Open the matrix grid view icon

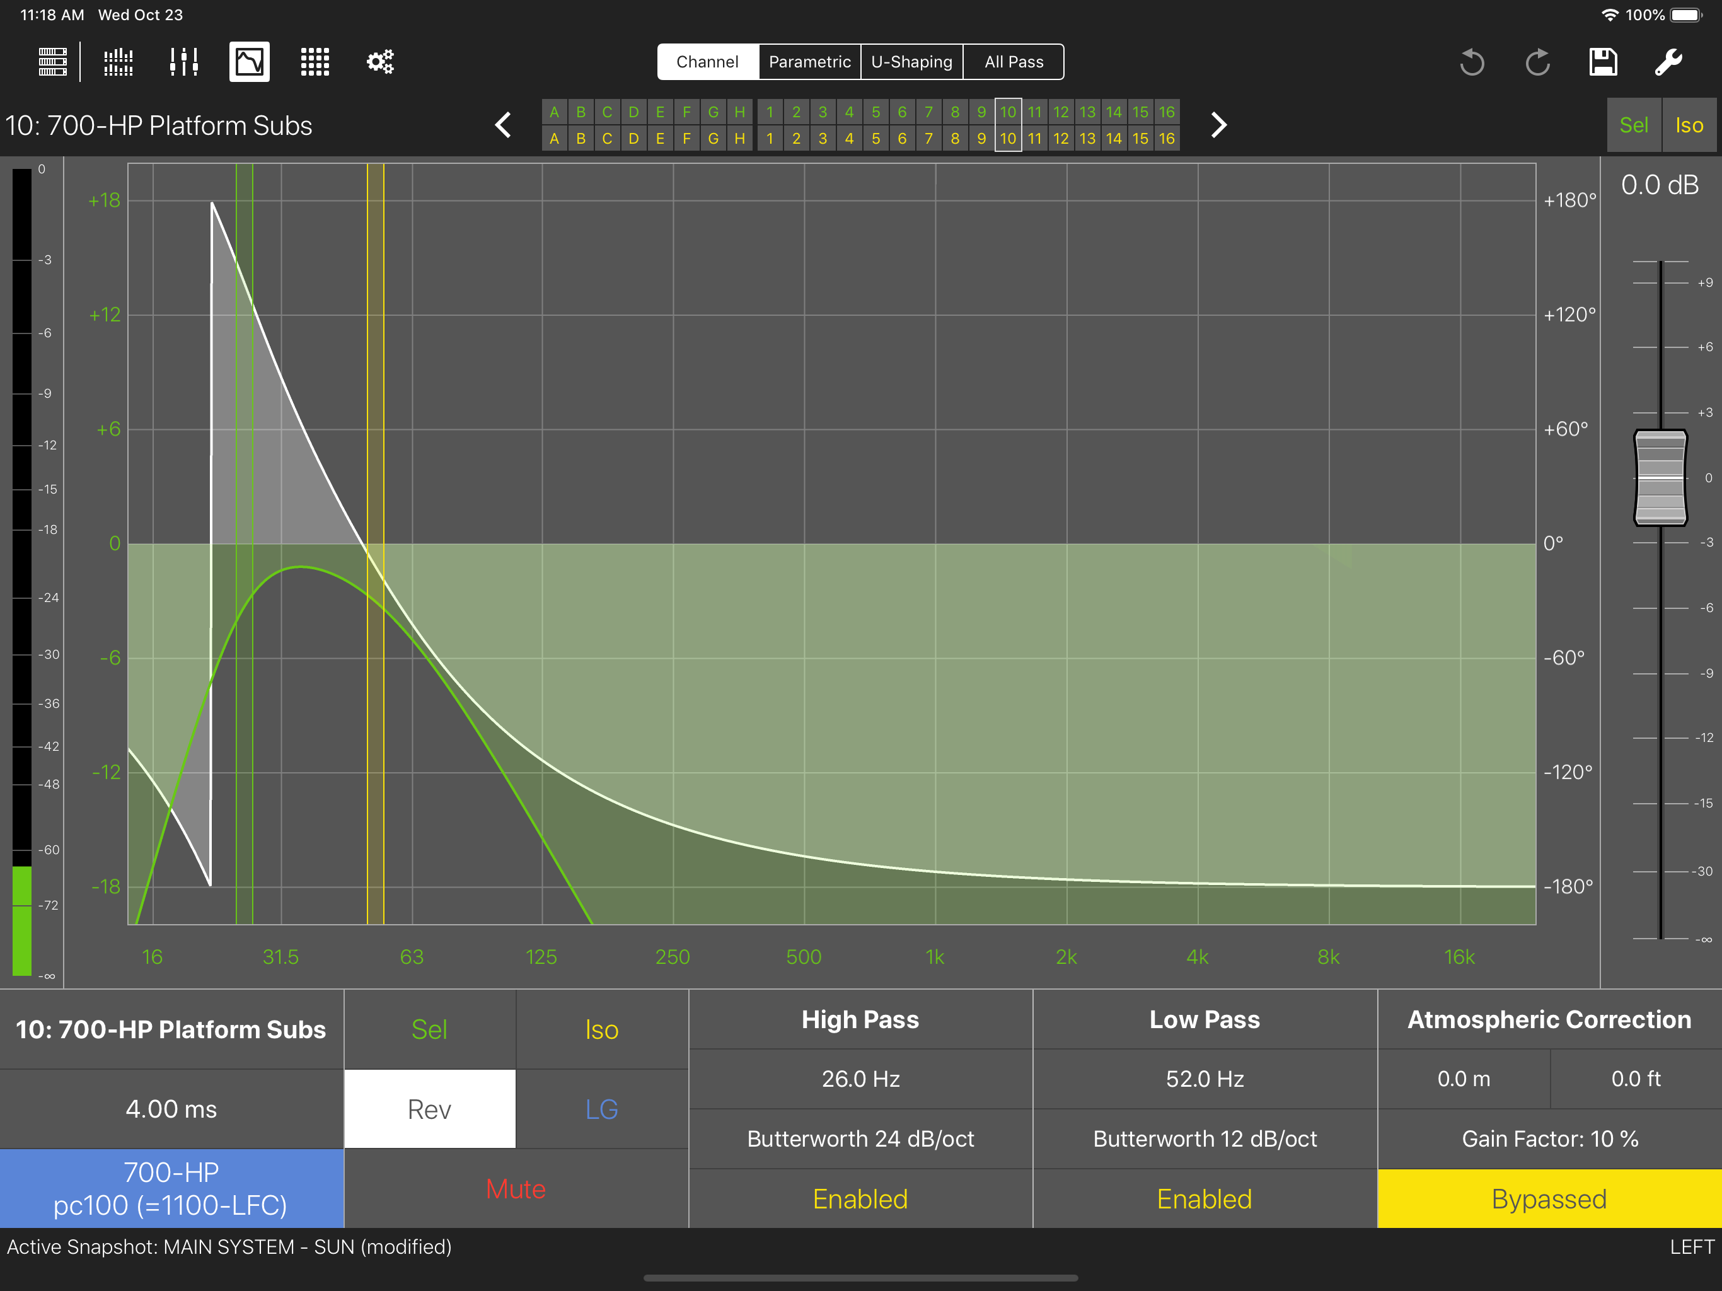point(315,62)
